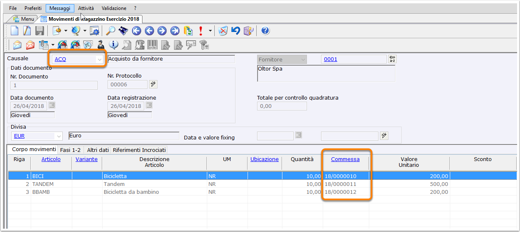Click the delete red X icon
Viewport: 520px width, 232px height.
click(223, 31)
